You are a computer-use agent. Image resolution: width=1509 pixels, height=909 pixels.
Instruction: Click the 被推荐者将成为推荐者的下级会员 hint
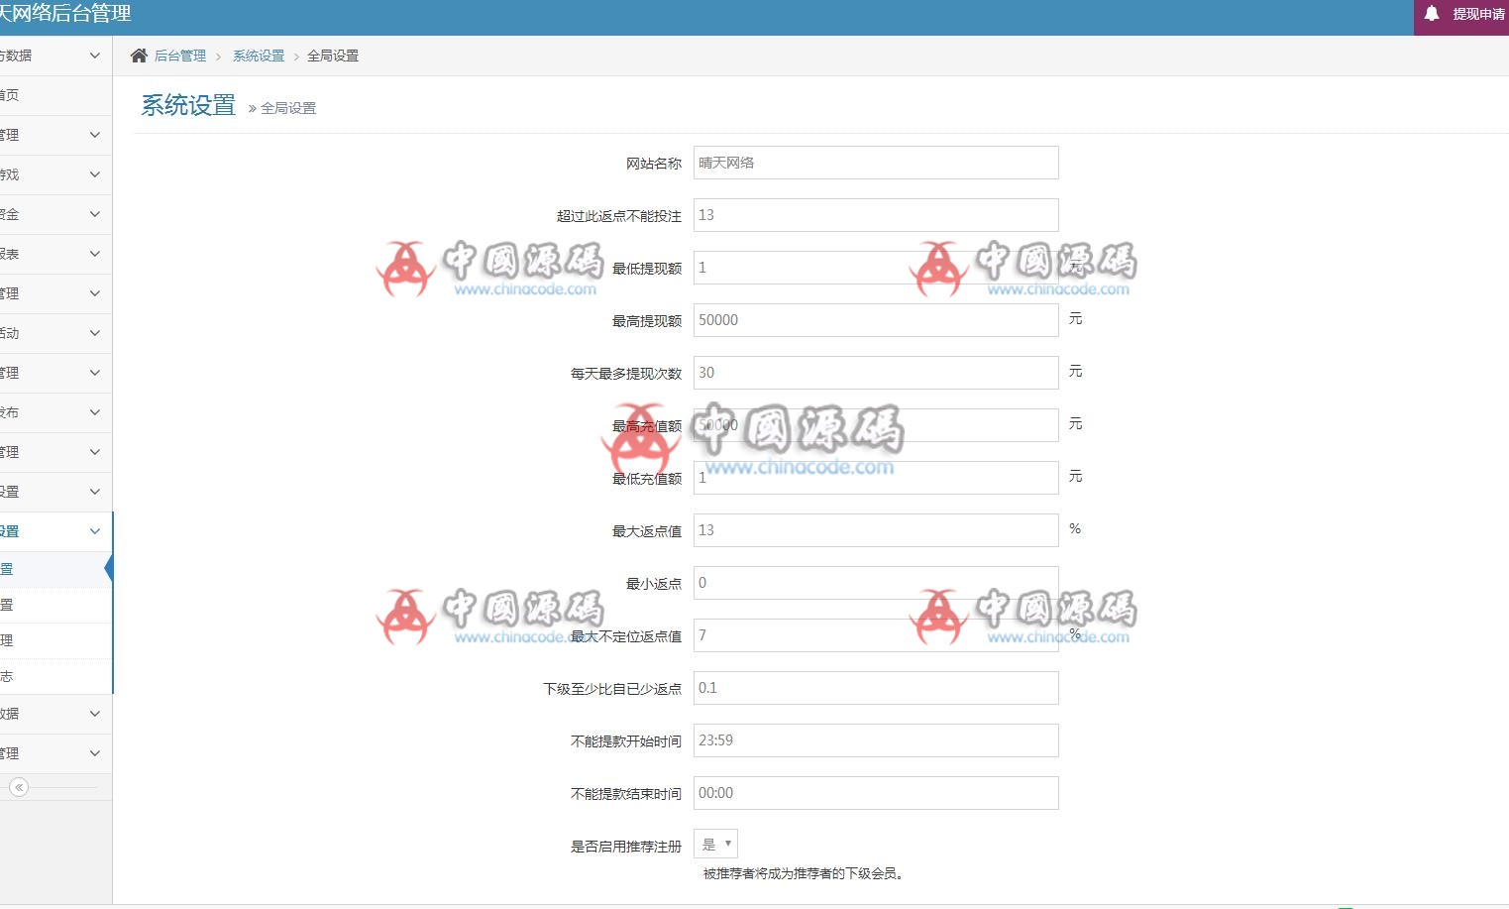804,873
